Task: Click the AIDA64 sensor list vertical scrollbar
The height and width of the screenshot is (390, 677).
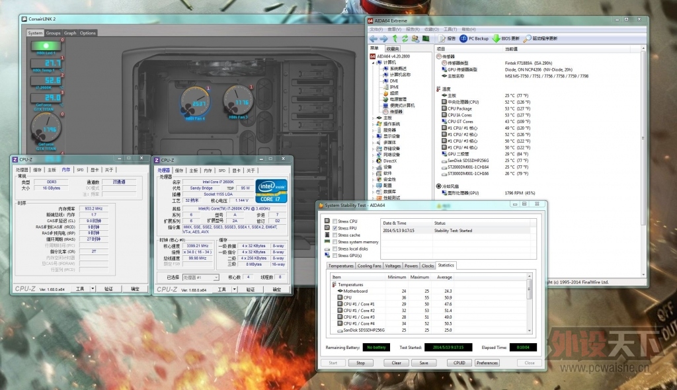Action: pos(643,161)
